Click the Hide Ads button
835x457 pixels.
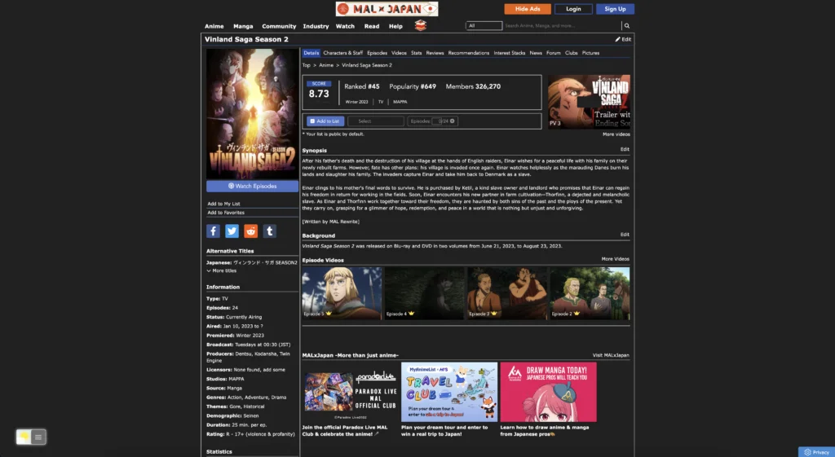528,9
